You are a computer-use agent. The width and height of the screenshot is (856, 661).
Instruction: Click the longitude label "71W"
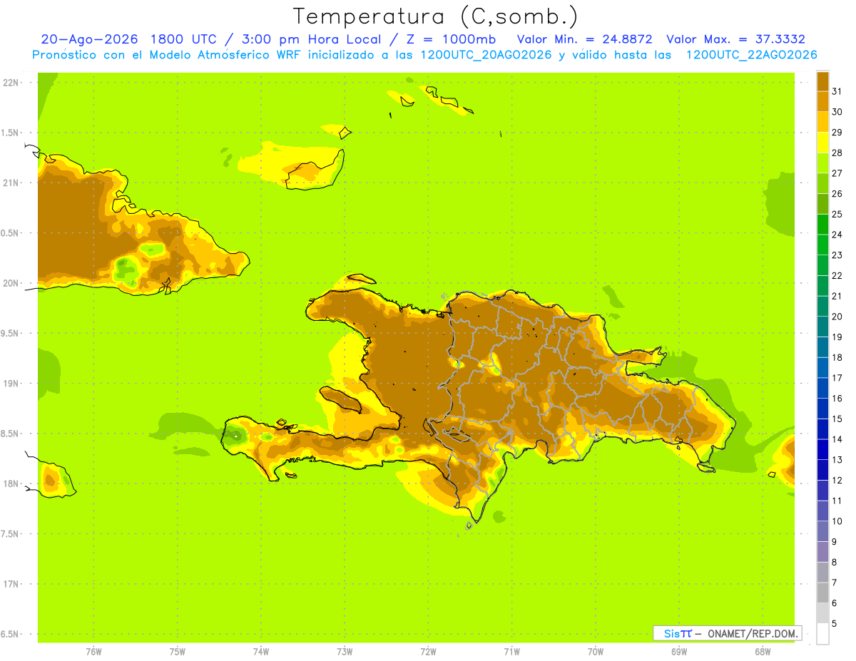click(511, 652)
